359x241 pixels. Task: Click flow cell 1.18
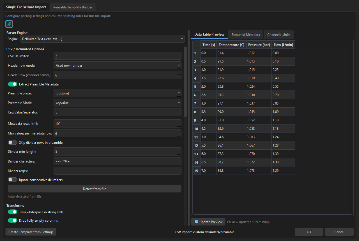click(283, 129)
